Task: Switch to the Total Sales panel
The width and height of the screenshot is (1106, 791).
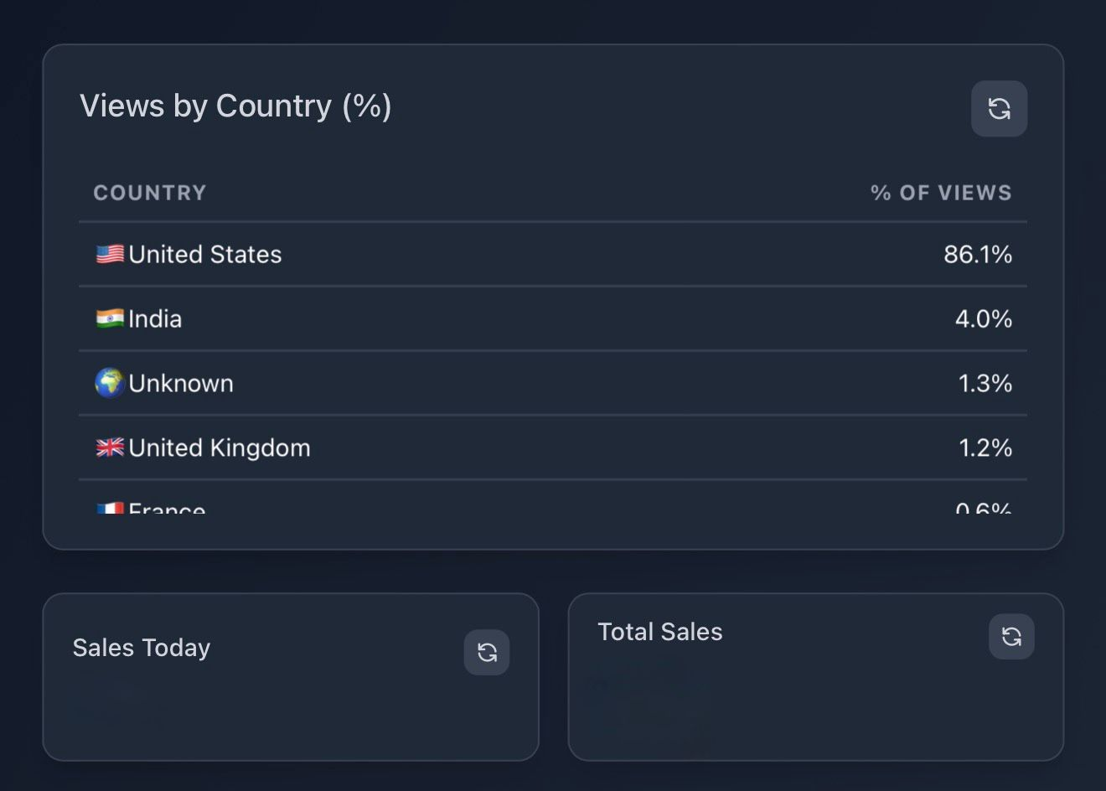Action: coord(659,632)
